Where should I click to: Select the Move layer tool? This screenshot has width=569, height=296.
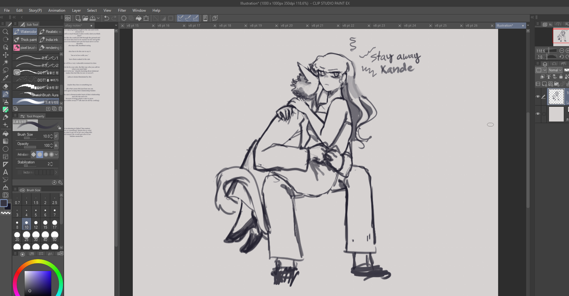pyautogui.click(x=6, y=55)
